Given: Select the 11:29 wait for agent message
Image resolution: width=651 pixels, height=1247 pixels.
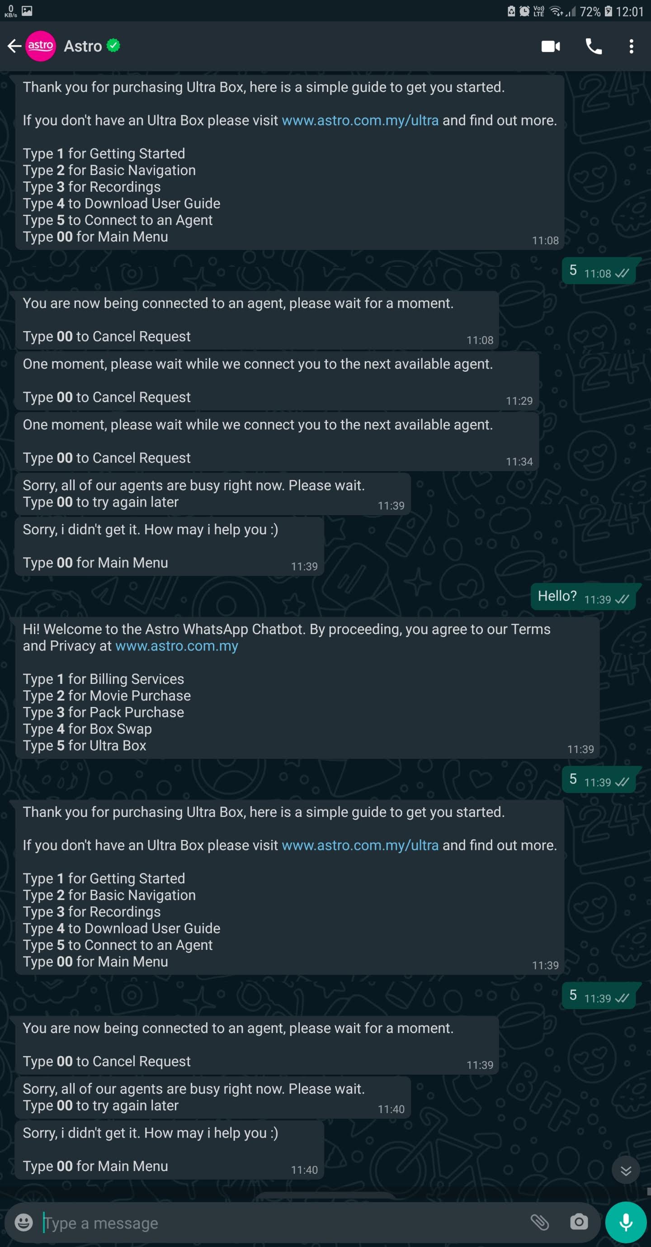Looking at the screenshot, I should pyautogui.click(x=277, y=381).
